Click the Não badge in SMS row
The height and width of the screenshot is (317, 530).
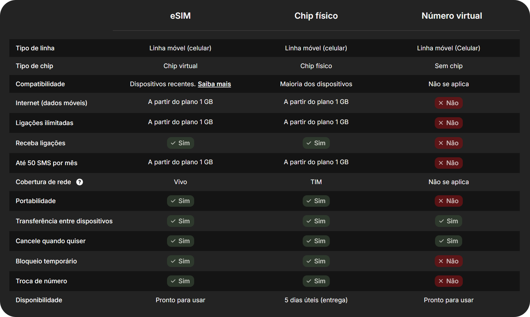(449, 163)
